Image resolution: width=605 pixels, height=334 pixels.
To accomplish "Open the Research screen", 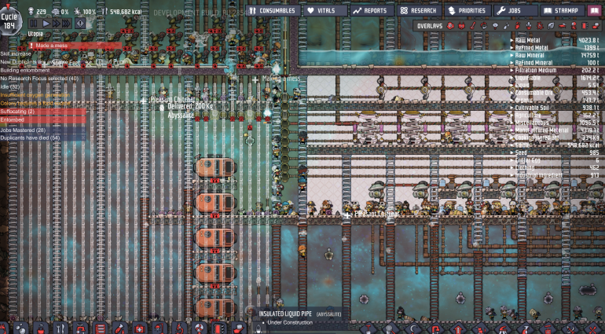I will point(419,11).
